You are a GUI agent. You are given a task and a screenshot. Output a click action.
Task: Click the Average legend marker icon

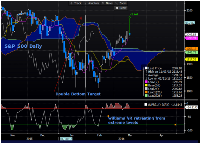pos(146,75)
